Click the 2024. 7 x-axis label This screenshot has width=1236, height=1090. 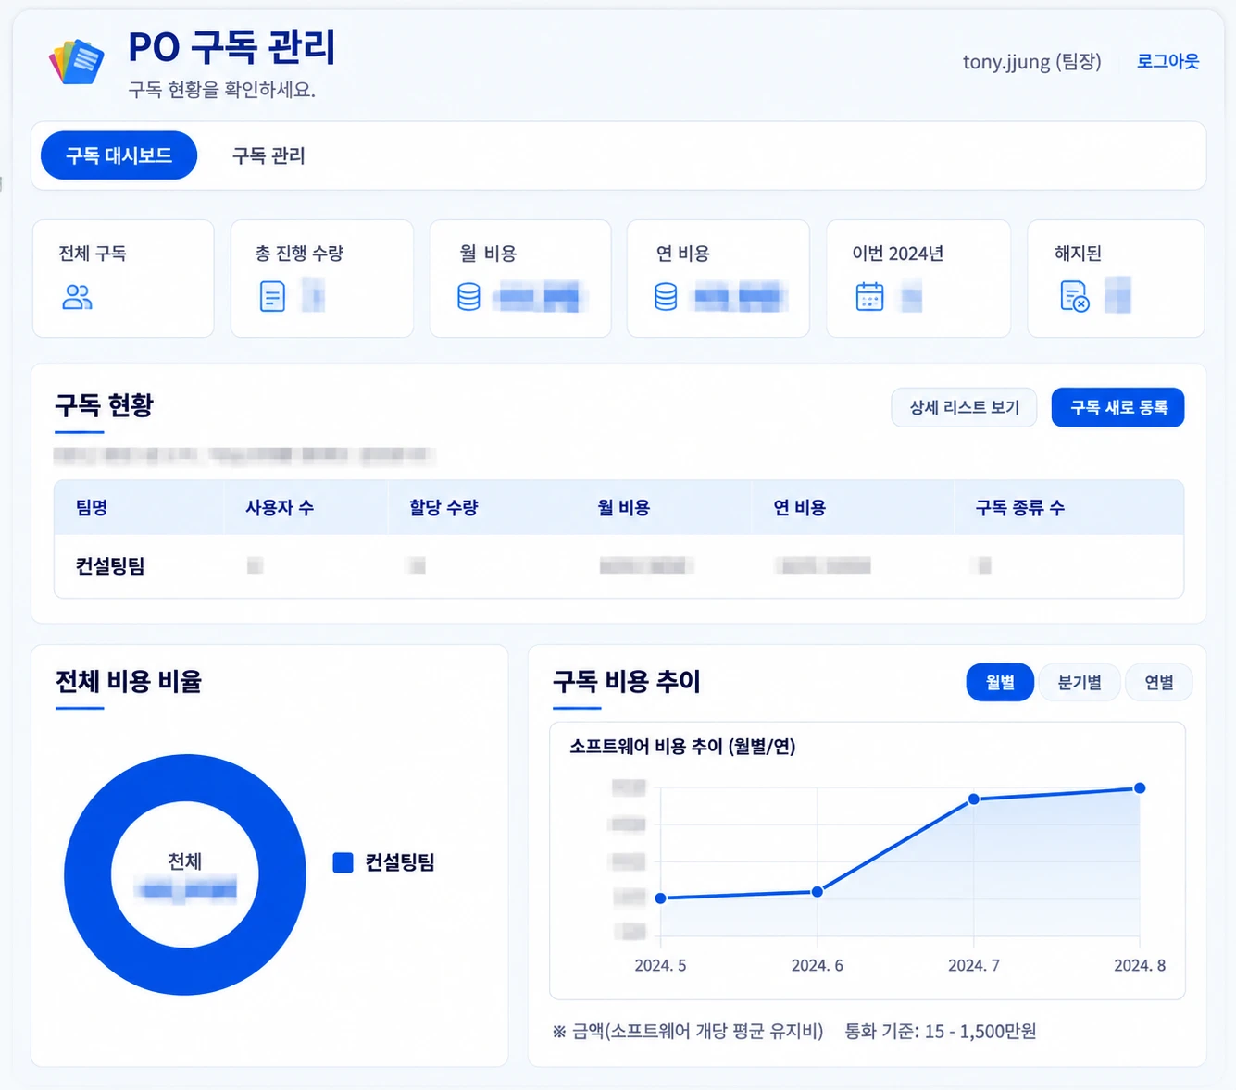[x=974, y=965]
